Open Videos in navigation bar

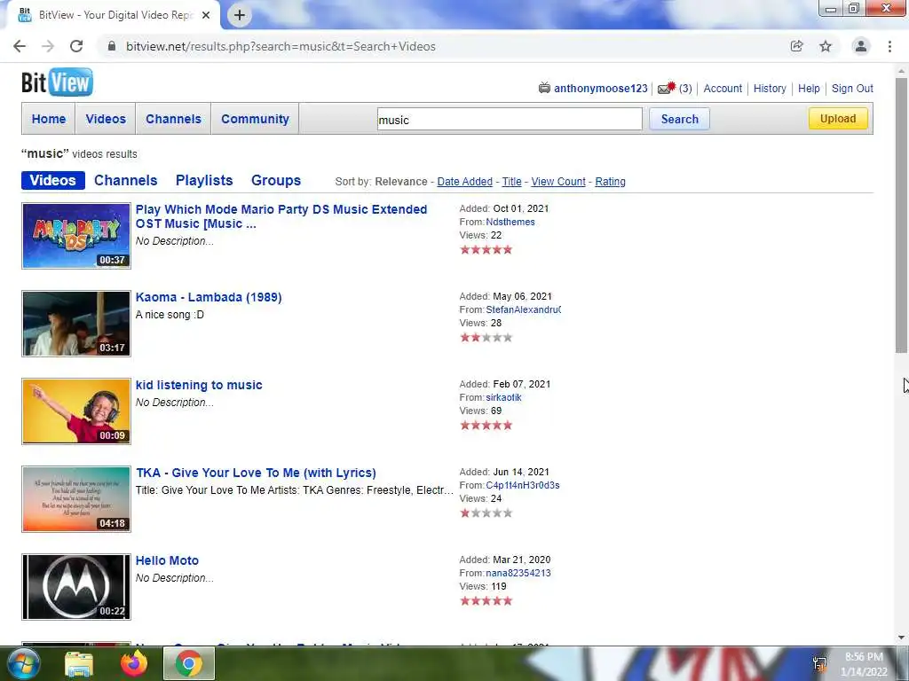pos(106,119)
